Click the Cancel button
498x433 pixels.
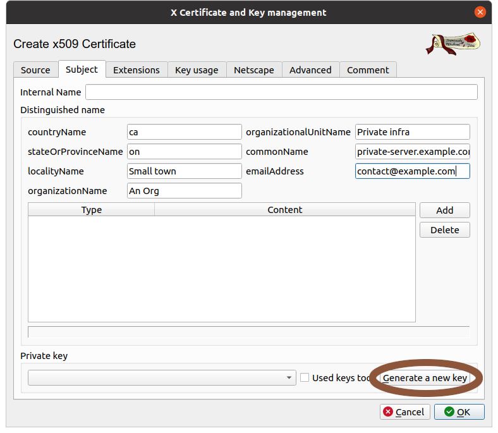pyautogui.click(x=405, y=412)
